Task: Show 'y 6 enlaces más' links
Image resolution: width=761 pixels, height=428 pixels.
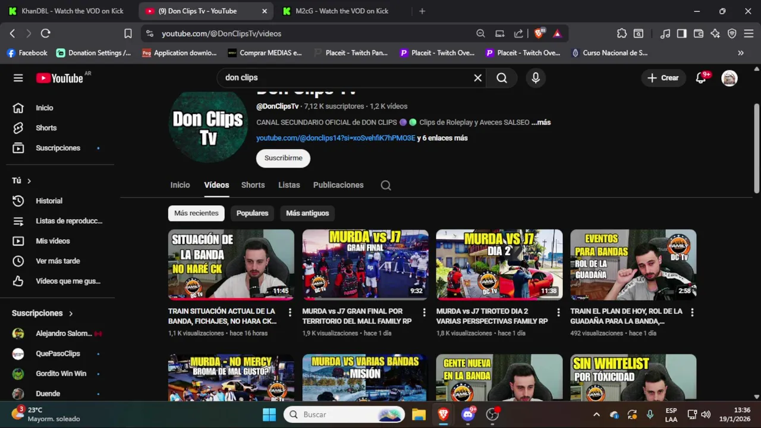Action: coord(442,138)
